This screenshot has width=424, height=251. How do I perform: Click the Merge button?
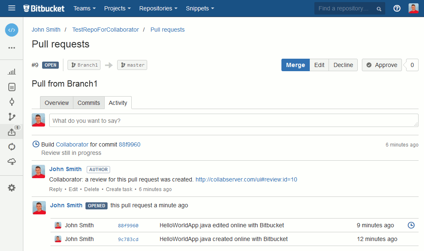(x=295, y=65)
